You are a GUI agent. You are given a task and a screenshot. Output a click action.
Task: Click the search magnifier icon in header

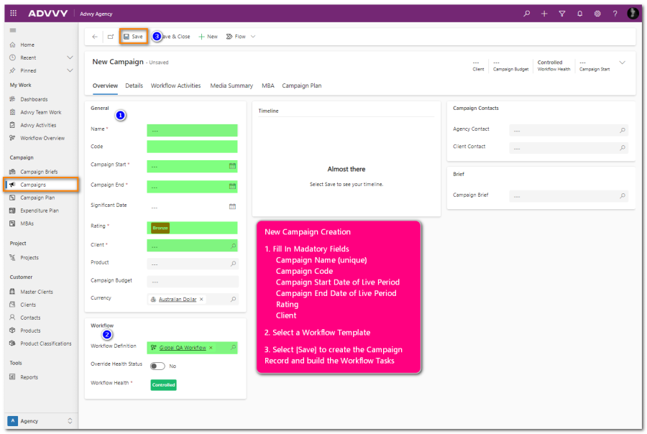click(526, 14)
